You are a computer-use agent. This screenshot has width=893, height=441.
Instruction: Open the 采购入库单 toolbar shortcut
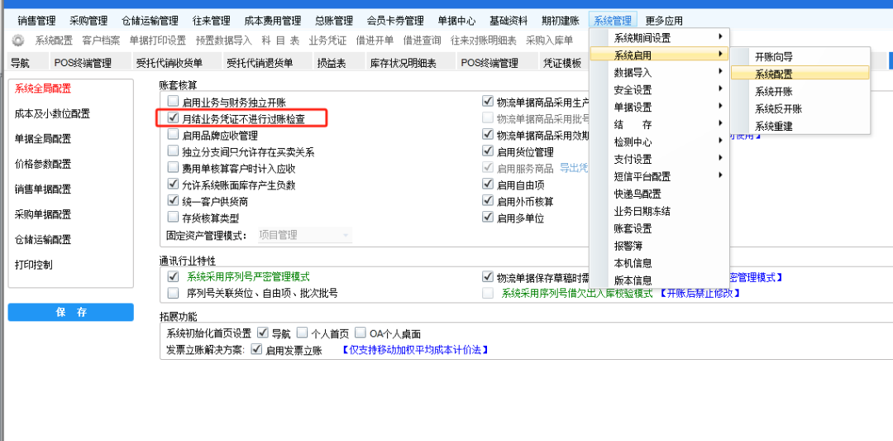point(549,40)
